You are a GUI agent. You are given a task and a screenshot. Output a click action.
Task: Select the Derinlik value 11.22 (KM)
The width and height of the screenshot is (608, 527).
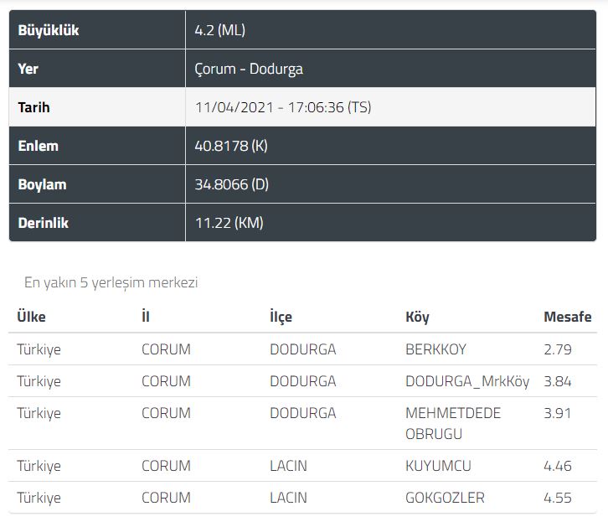point(229,223)
